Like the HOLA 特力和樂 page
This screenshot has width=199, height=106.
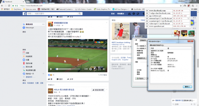98,90
